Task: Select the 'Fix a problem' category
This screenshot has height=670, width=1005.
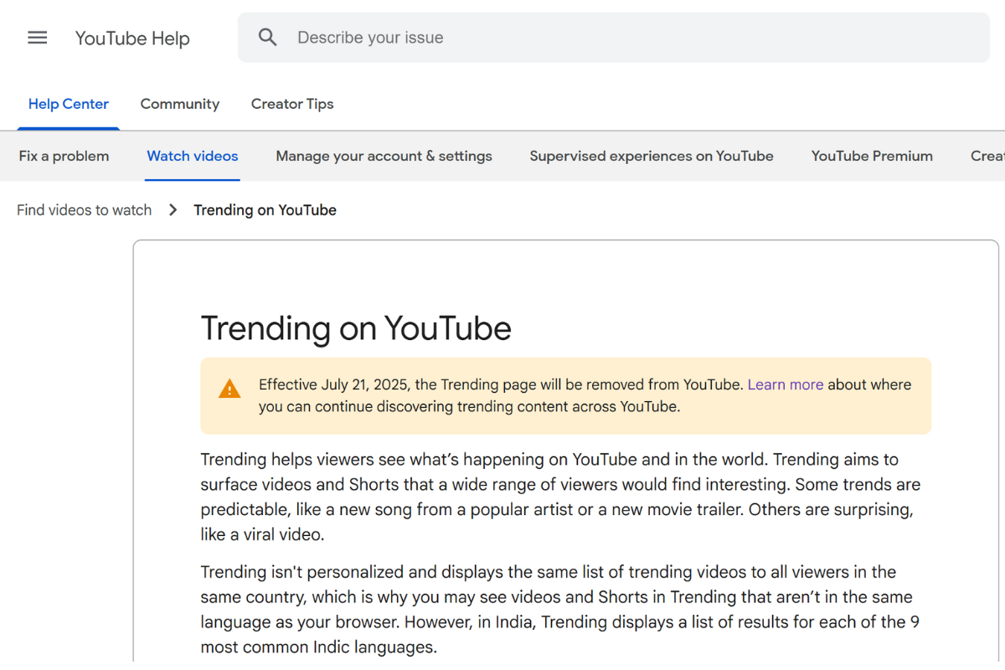Action: pos(64,156)
